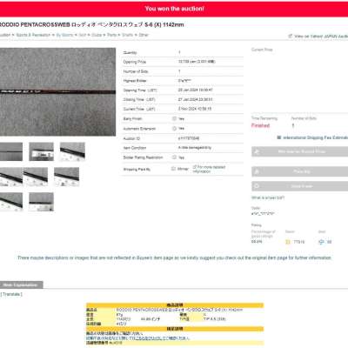348x348 pixels.
Task: Open the Golf breadcrumb link
Action: (83, 35)
